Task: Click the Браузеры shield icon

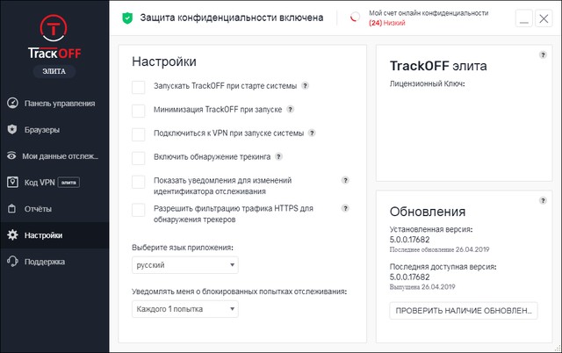Action: tap(12, 129)
